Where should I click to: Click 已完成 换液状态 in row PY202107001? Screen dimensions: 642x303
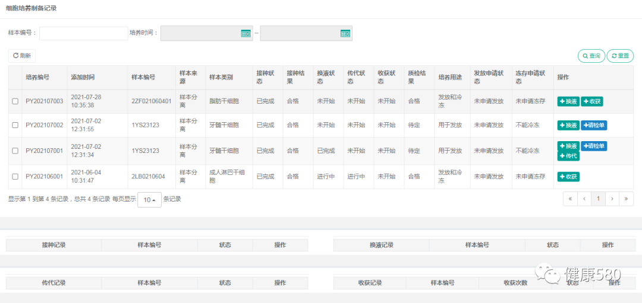coord(326,151)
